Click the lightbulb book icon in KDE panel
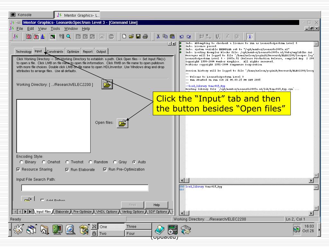The image size is (329, 247). 160,230
